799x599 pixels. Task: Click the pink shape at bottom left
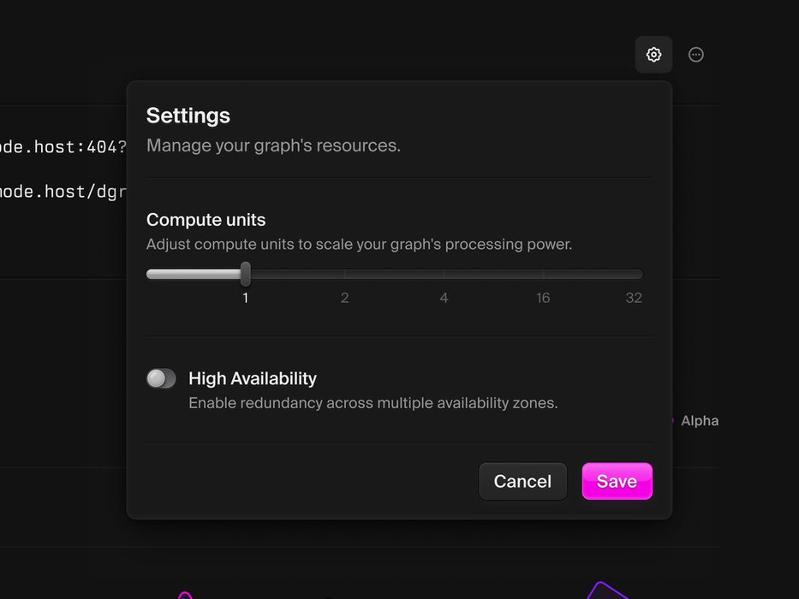coord(184,595)
